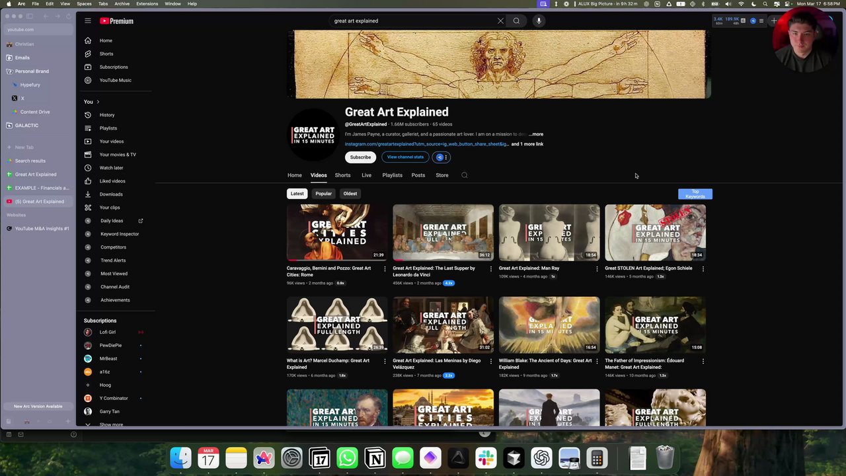846x476 pixels.
Task: Switch to the channel Shorts tab
Action: 342,175
